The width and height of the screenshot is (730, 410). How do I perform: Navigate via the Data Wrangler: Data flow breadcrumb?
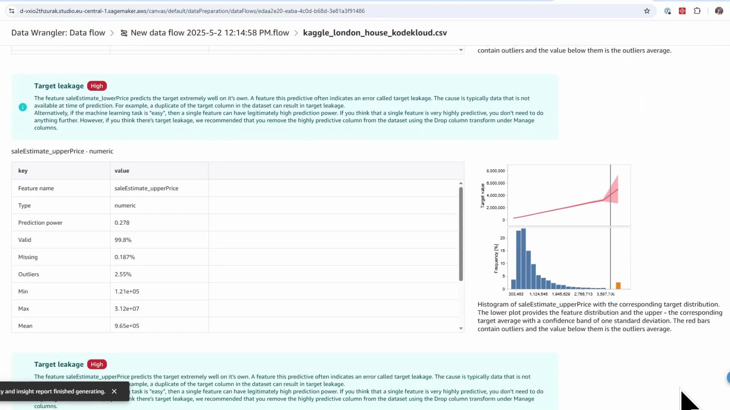pyautogui.click(x=58, y=33)
